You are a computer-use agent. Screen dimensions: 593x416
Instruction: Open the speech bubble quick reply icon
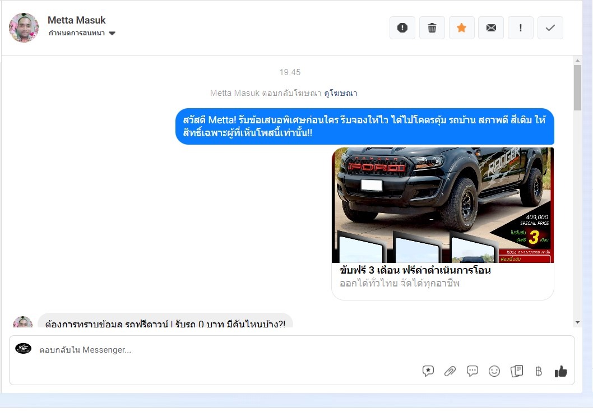pos(472,371)
